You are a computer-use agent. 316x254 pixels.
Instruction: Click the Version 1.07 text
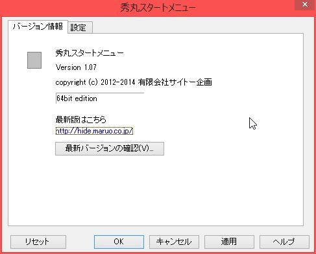76,67
